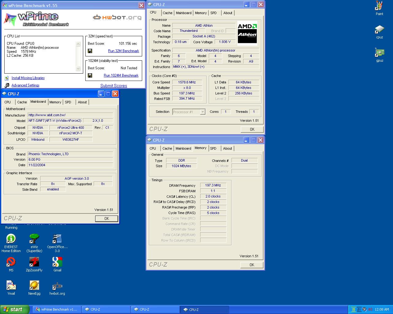Screen dimensions: 393x314
Task: Open EVEREST Home Edition shortcut
Action: click(11, 243)
